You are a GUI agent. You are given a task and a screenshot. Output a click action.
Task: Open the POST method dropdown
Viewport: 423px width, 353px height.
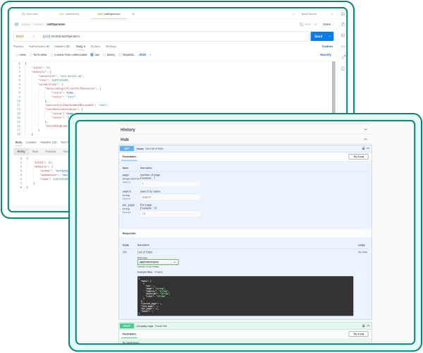tap(26, 36)
